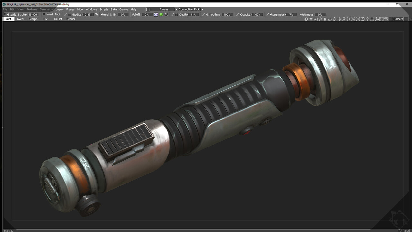Switch to the Render room tab
Image resolution: width=412 pixels, height=232 pixels.
click(71, 19)
